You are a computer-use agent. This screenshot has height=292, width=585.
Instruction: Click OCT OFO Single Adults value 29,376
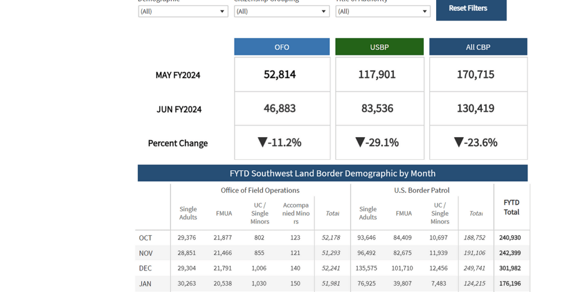(x=187, y=238)
